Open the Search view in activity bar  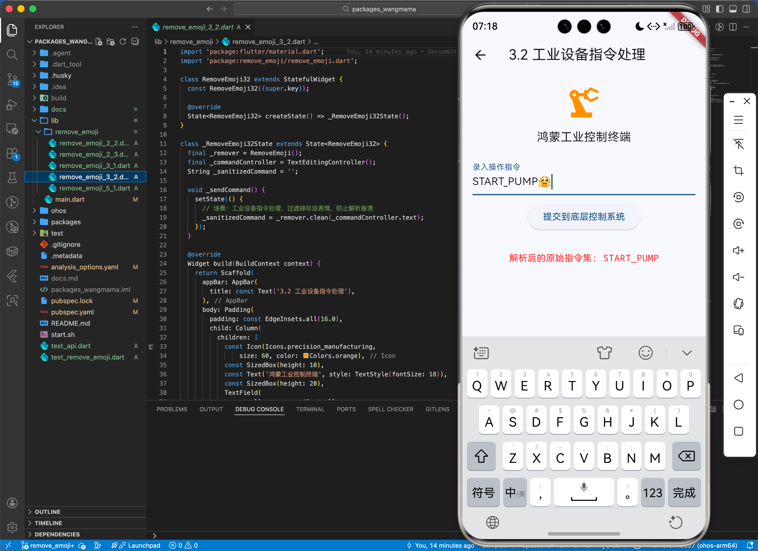[12, 55]
